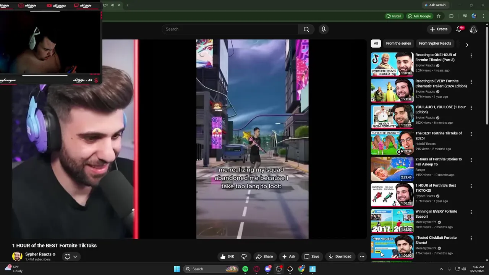Click inside the YouTube search field
The width and height of the screenshot is (489, 275).
[230, 29]
